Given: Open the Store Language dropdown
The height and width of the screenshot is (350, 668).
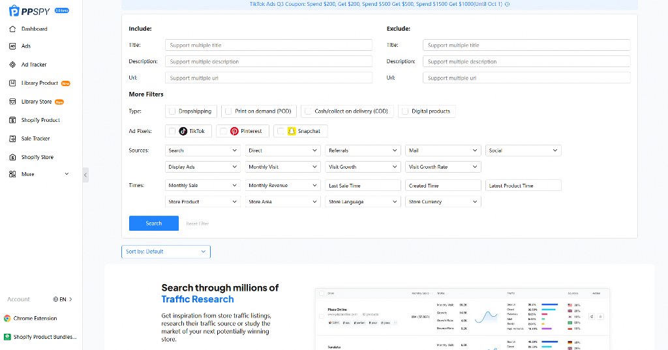Looking at the screenshot, I should click(363, 202).
